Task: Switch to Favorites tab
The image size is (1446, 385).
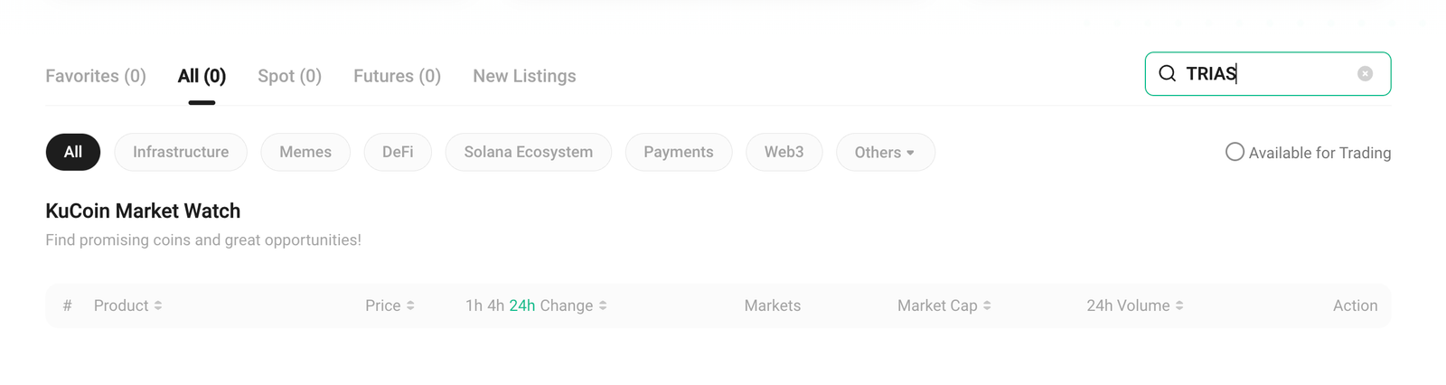Action: [x=96, y=76]
